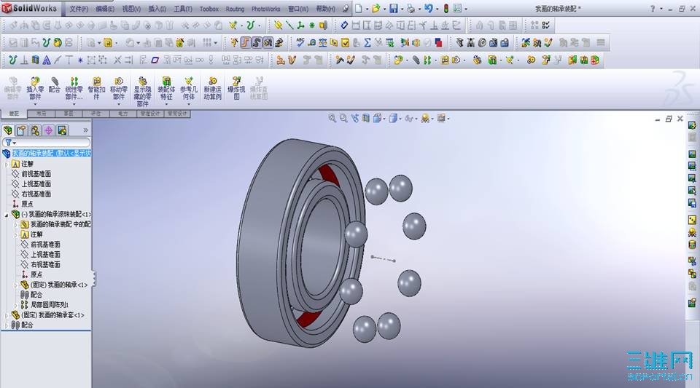700x388 pixels.
Task: Open the dropdown arrow under 插入零部件
Action: point(35,104)
